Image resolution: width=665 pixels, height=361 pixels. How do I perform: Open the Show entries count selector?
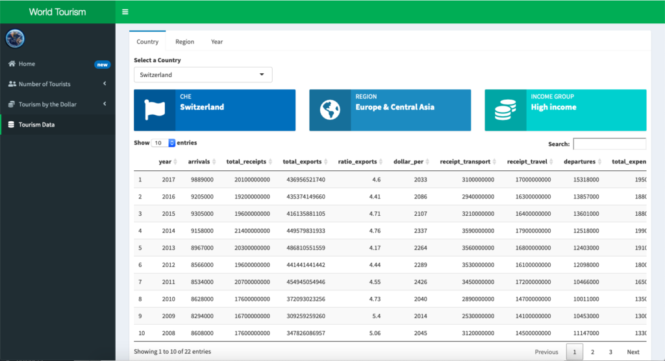[163, 143]
